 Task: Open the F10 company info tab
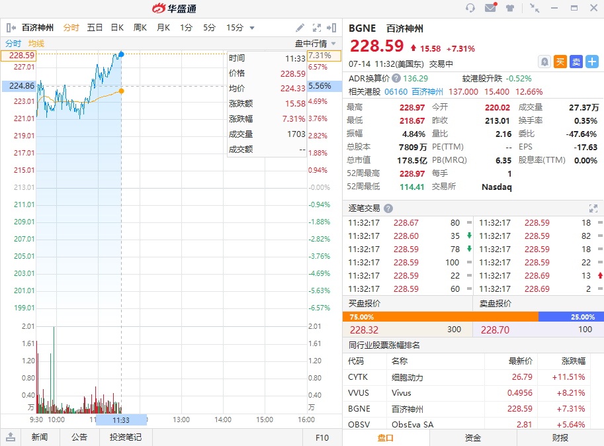[x=322, y=437]
